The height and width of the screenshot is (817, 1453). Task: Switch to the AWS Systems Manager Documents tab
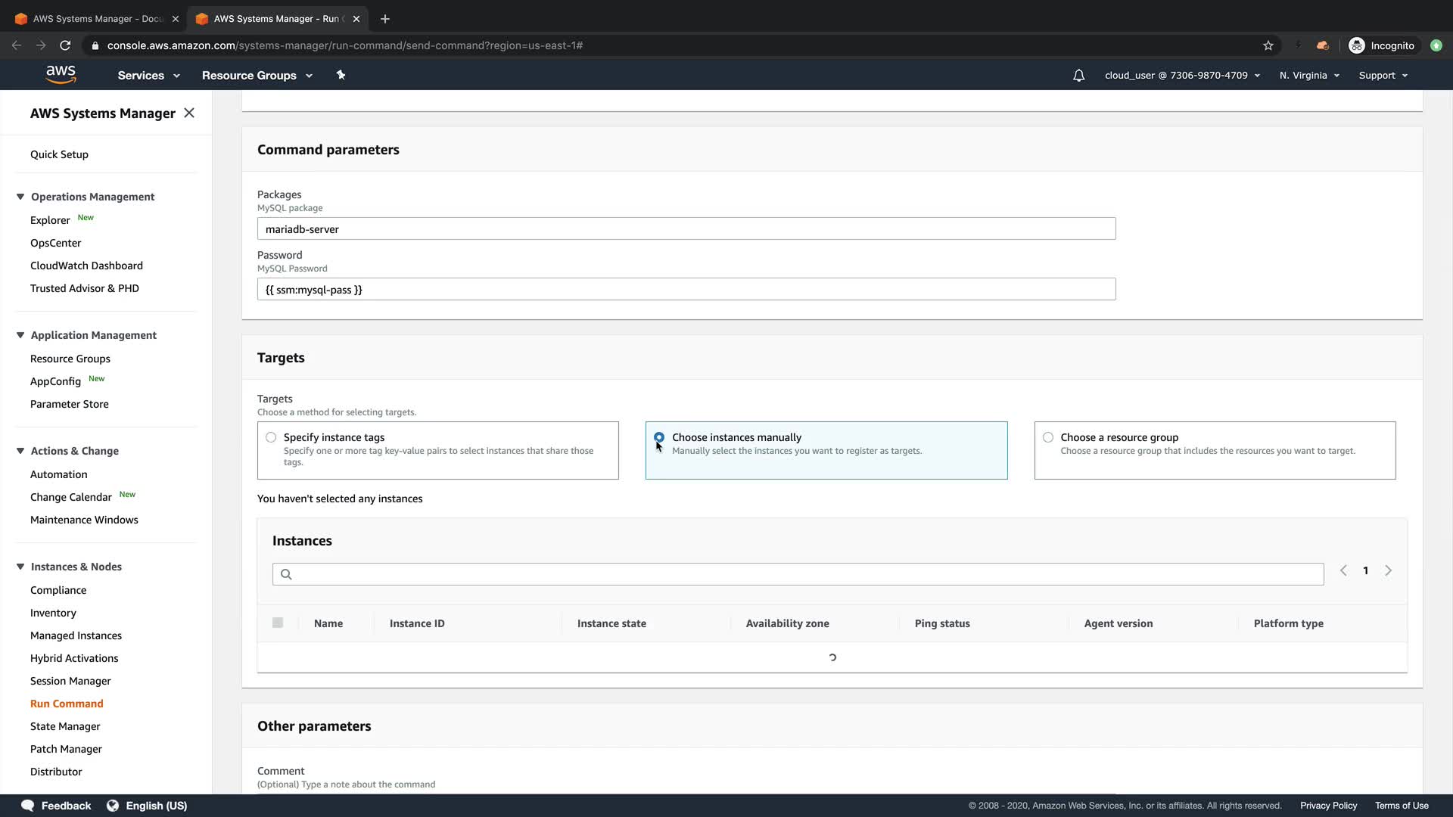[97, 19]
